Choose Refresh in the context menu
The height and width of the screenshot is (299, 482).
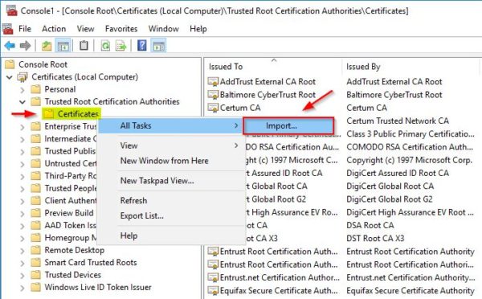[170, 200]
